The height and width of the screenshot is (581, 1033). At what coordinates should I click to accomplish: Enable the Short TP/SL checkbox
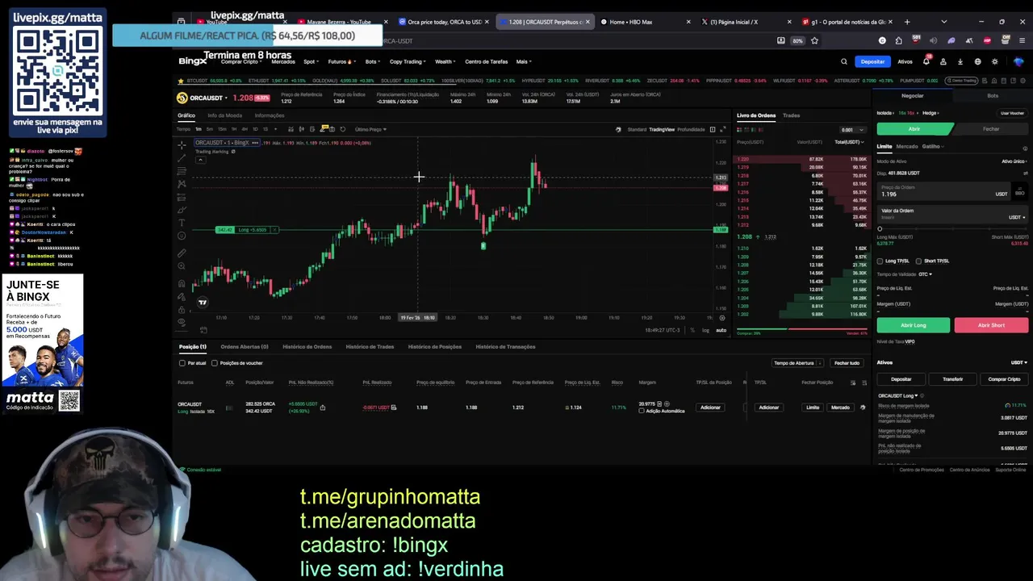coord(918,261)
